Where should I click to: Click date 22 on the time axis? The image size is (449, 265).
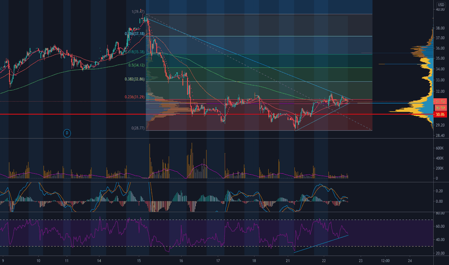tap(324, 261)
